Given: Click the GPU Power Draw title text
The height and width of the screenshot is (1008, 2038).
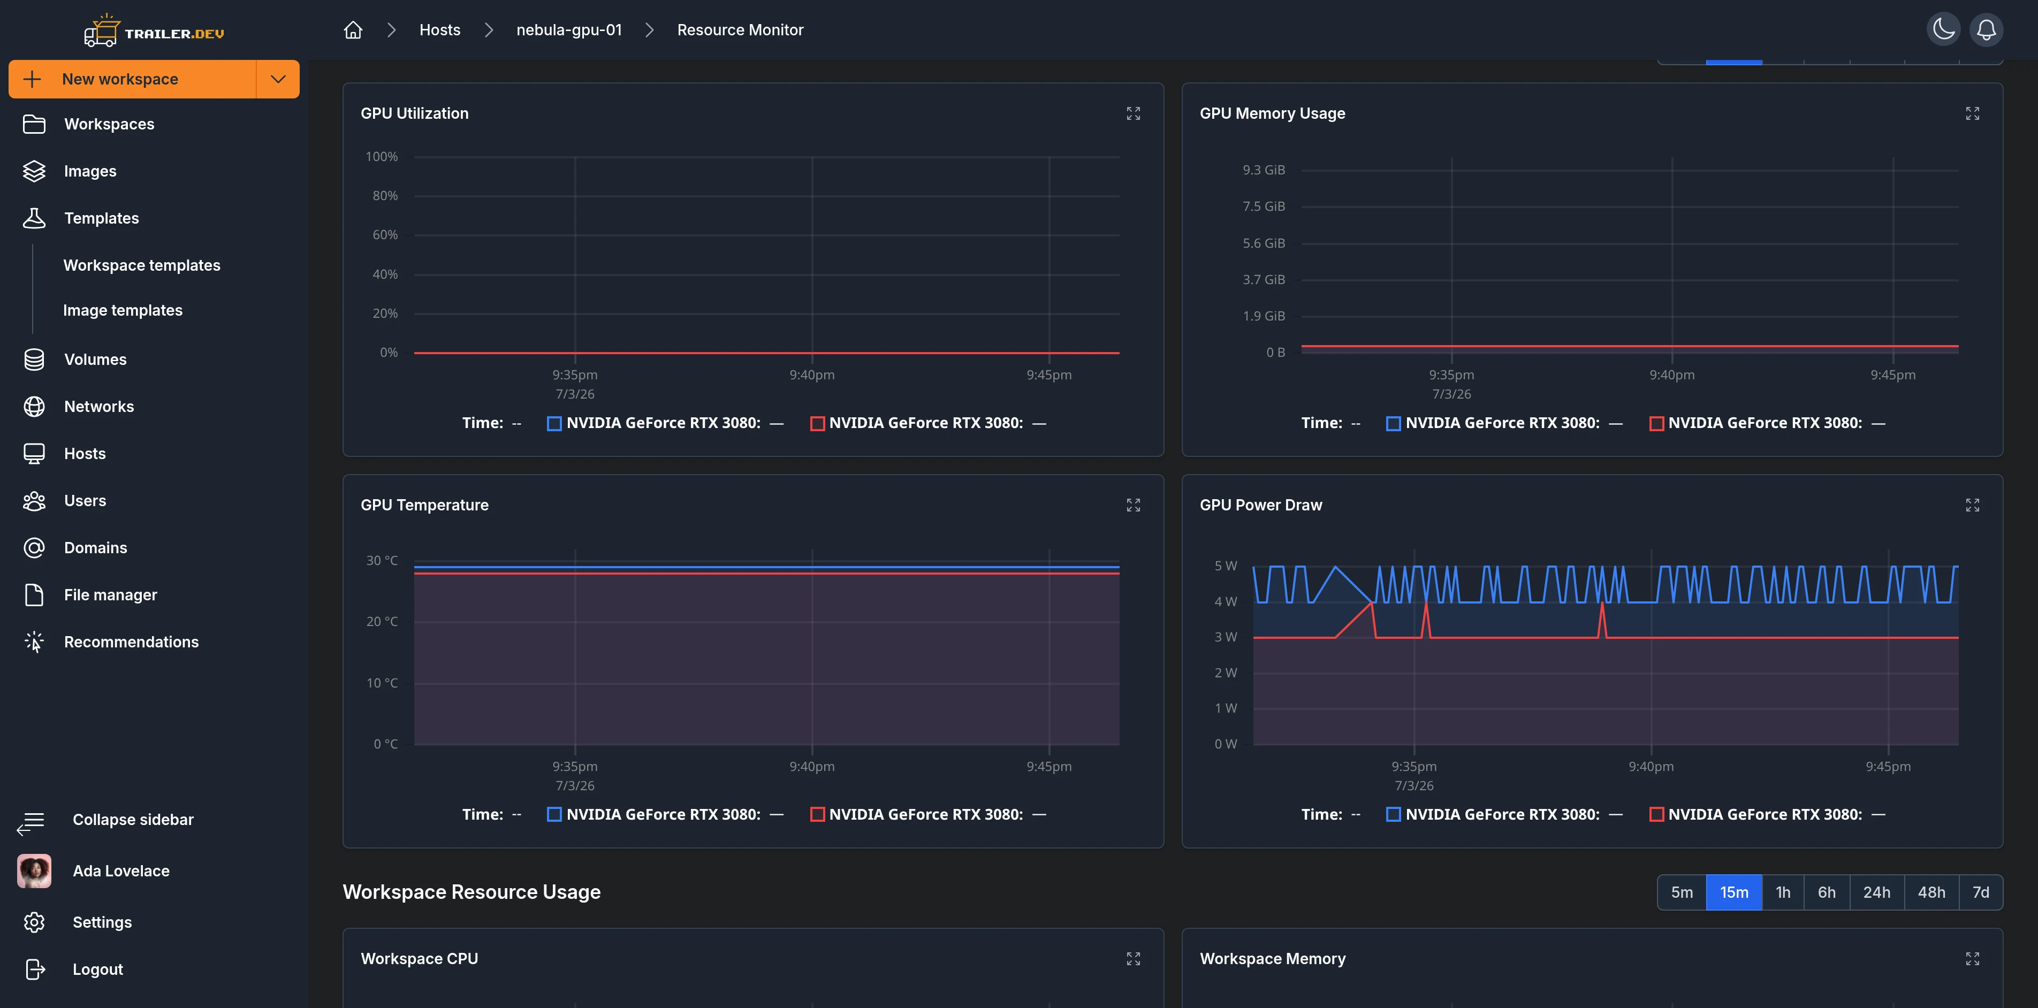Looking at the screenshot, I should [x=1260, y=505].
